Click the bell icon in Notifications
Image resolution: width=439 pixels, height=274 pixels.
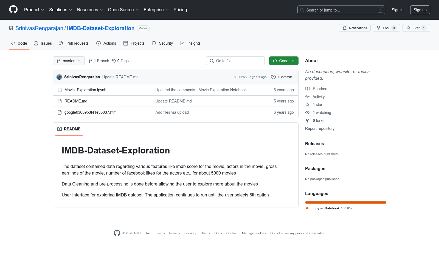[345, 28]
